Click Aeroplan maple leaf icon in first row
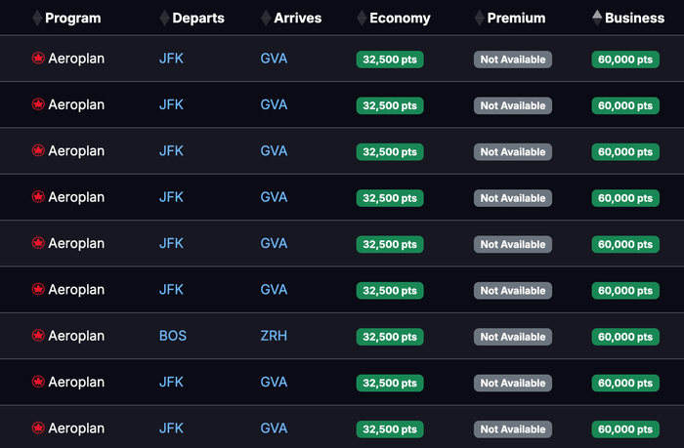The height and width of the screenshot is (448, 684). (x=38, y=58)
